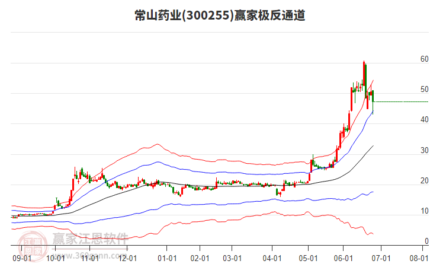Click the 40 price axis label

424,120
